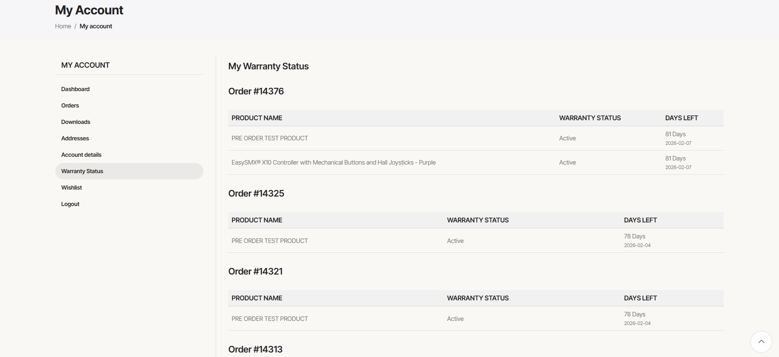Open the Addresses page
This screenshot has width=779, height=357.
point(75,138)
